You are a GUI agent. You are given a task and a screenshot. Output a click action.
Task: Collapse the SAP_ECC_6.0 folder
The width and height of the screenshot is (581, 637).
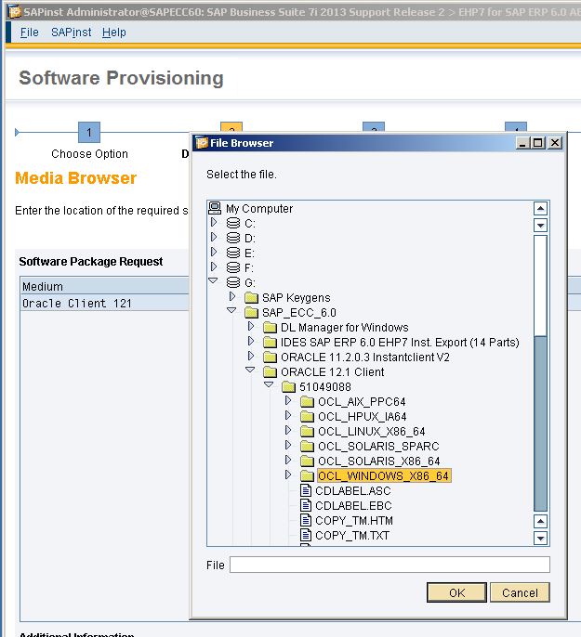pyautogui.click(x=231, y=310)
